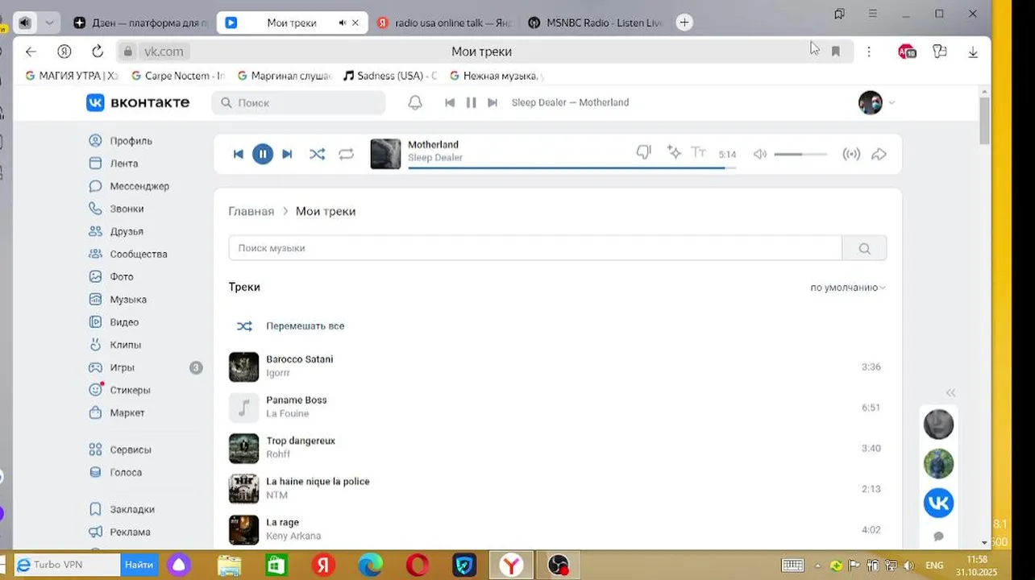Image resolution: width=1035 pixels, height=580 pixels.
Task: Toggle repeat mode in the player
Action: pos(347,154)
